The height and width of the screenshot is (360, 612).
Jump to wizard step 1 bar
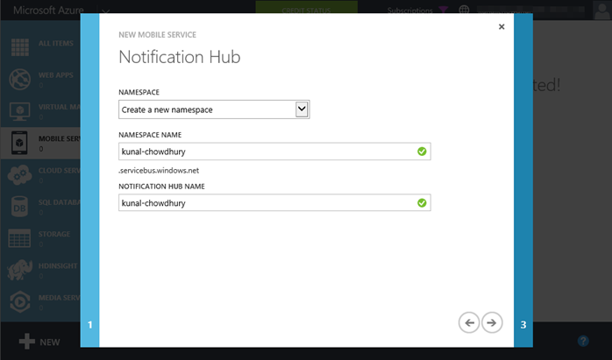point(89,180)
